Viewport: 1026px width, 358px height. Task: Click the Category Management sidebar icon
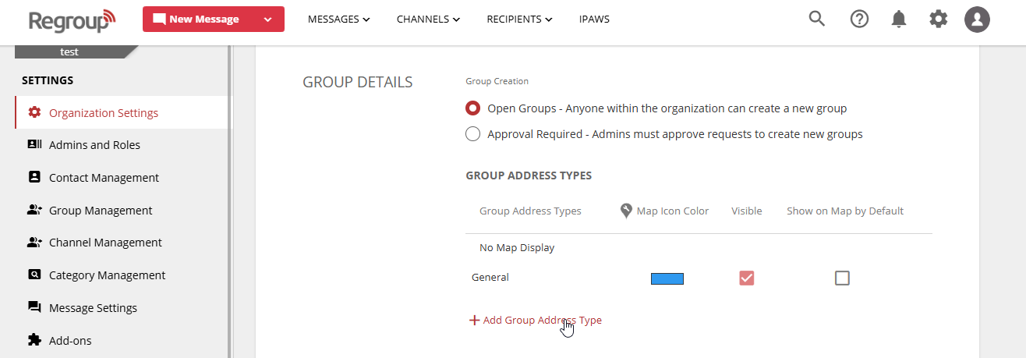point(34,275)
